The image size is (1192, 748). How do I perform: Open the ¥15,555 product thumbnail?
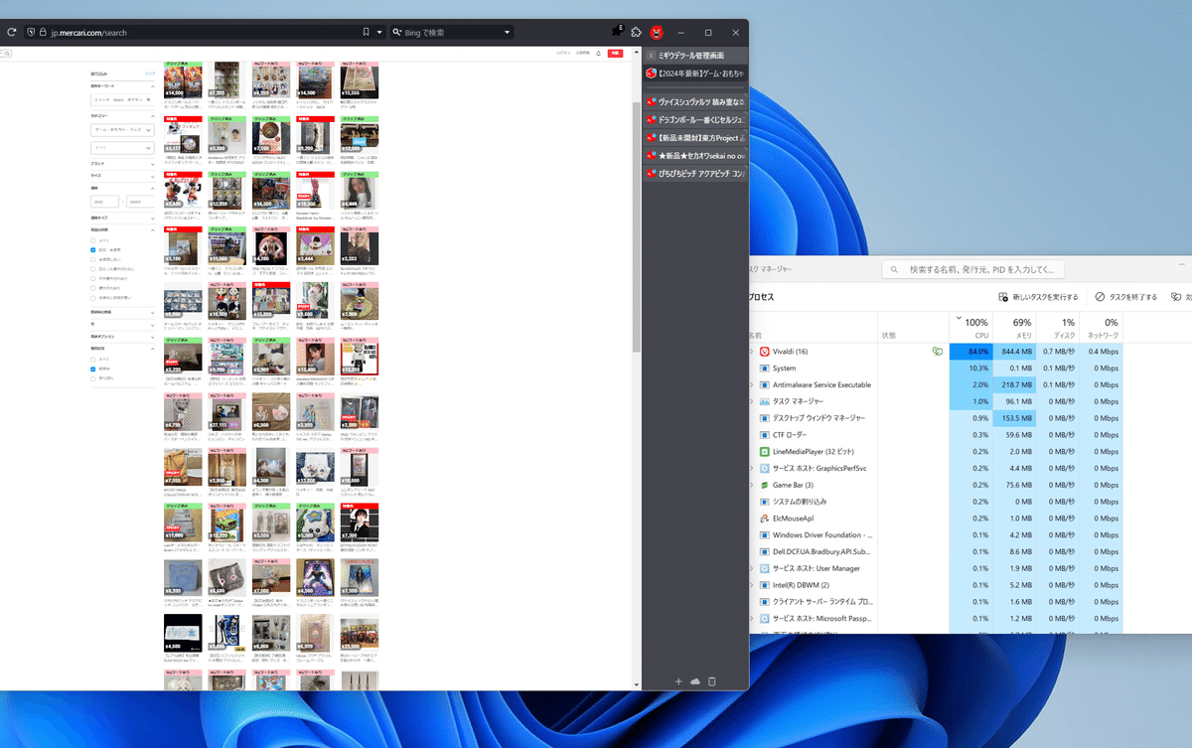point(360,80)
